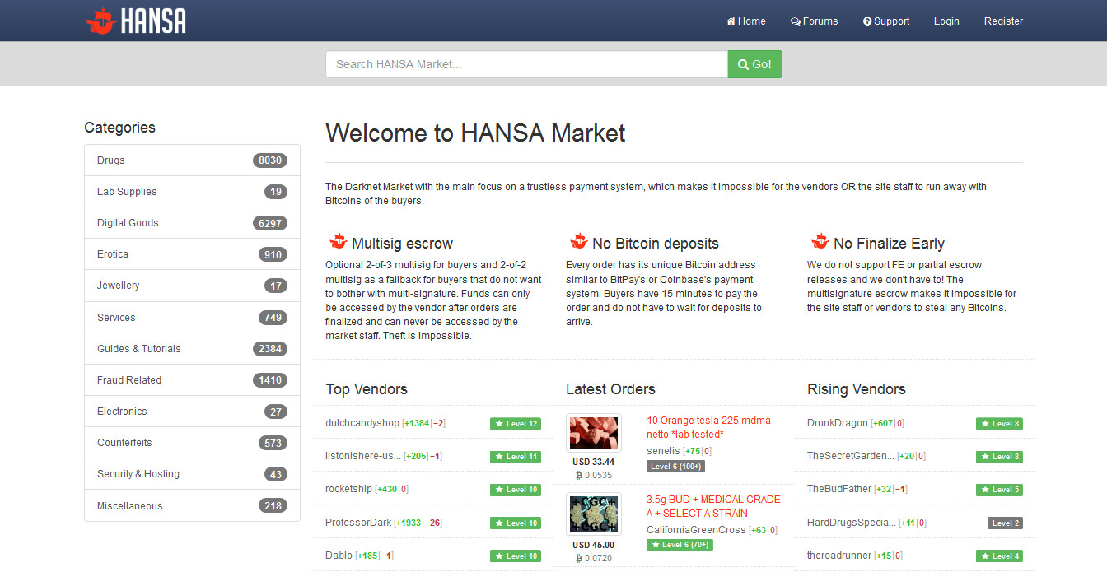
Task: Click the grey Level 2 badge
Action: (1005, 523)
